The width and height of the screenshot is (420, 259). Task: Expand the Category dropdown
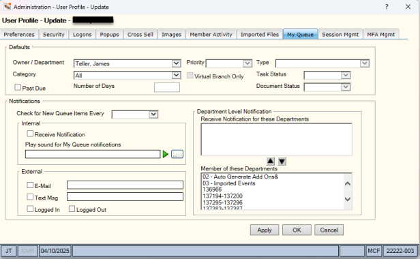coord(176,75)
